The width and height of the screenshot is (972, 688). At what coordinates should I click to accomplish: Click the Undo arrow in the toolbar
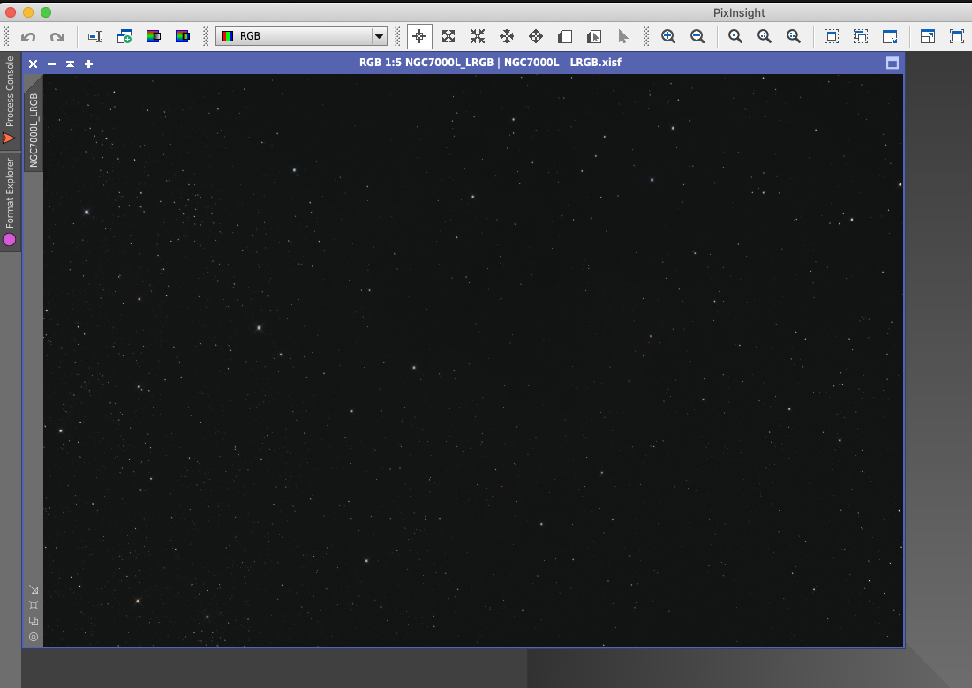(x=28, y=36)
